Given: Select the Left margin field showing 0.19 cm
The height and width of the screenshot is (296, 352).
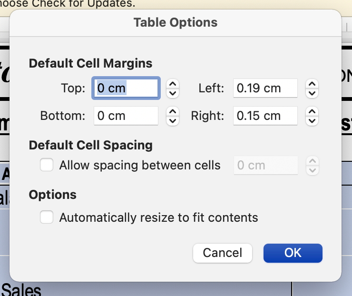Looking at the screenshot, I should click(265, 88).
